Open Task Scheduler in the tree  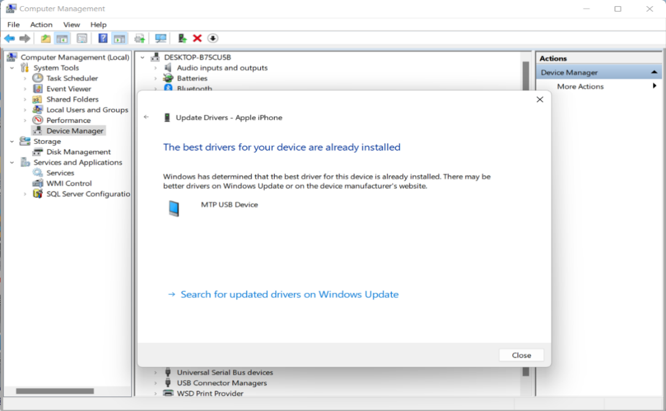(x=72, y=78)
